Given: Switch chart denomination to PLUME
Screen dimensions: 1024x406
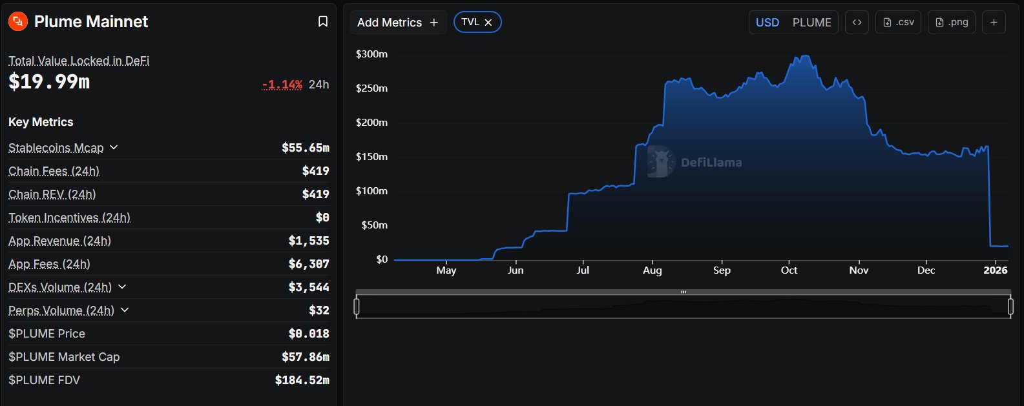Looking at the screenshot, I should coord(811,23).
